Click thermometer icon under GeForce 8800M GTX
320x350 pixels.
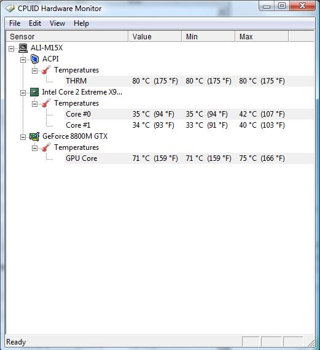coord(46,147)
